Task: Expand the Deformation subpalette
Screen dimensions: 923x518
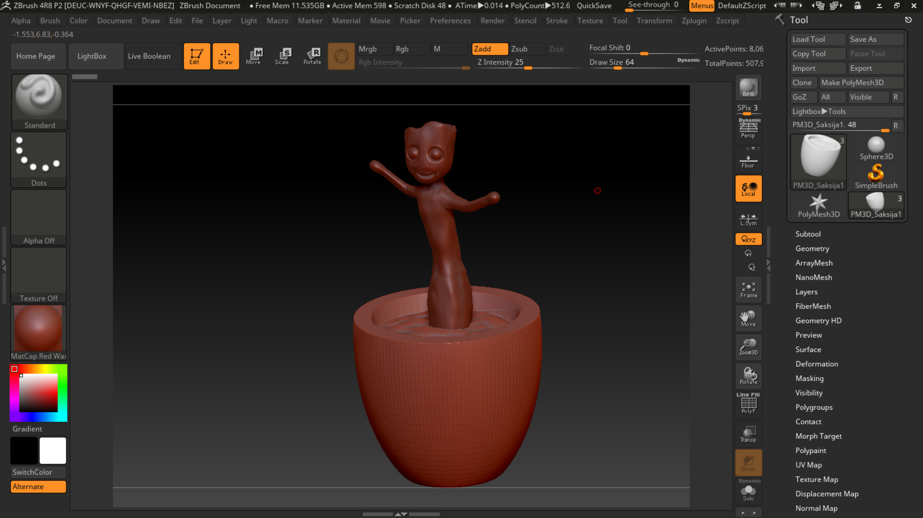Action: click(816, 364)
